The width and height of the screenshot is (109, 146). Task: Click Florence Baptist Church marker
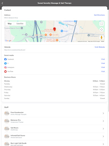click(x=22, y=28)
